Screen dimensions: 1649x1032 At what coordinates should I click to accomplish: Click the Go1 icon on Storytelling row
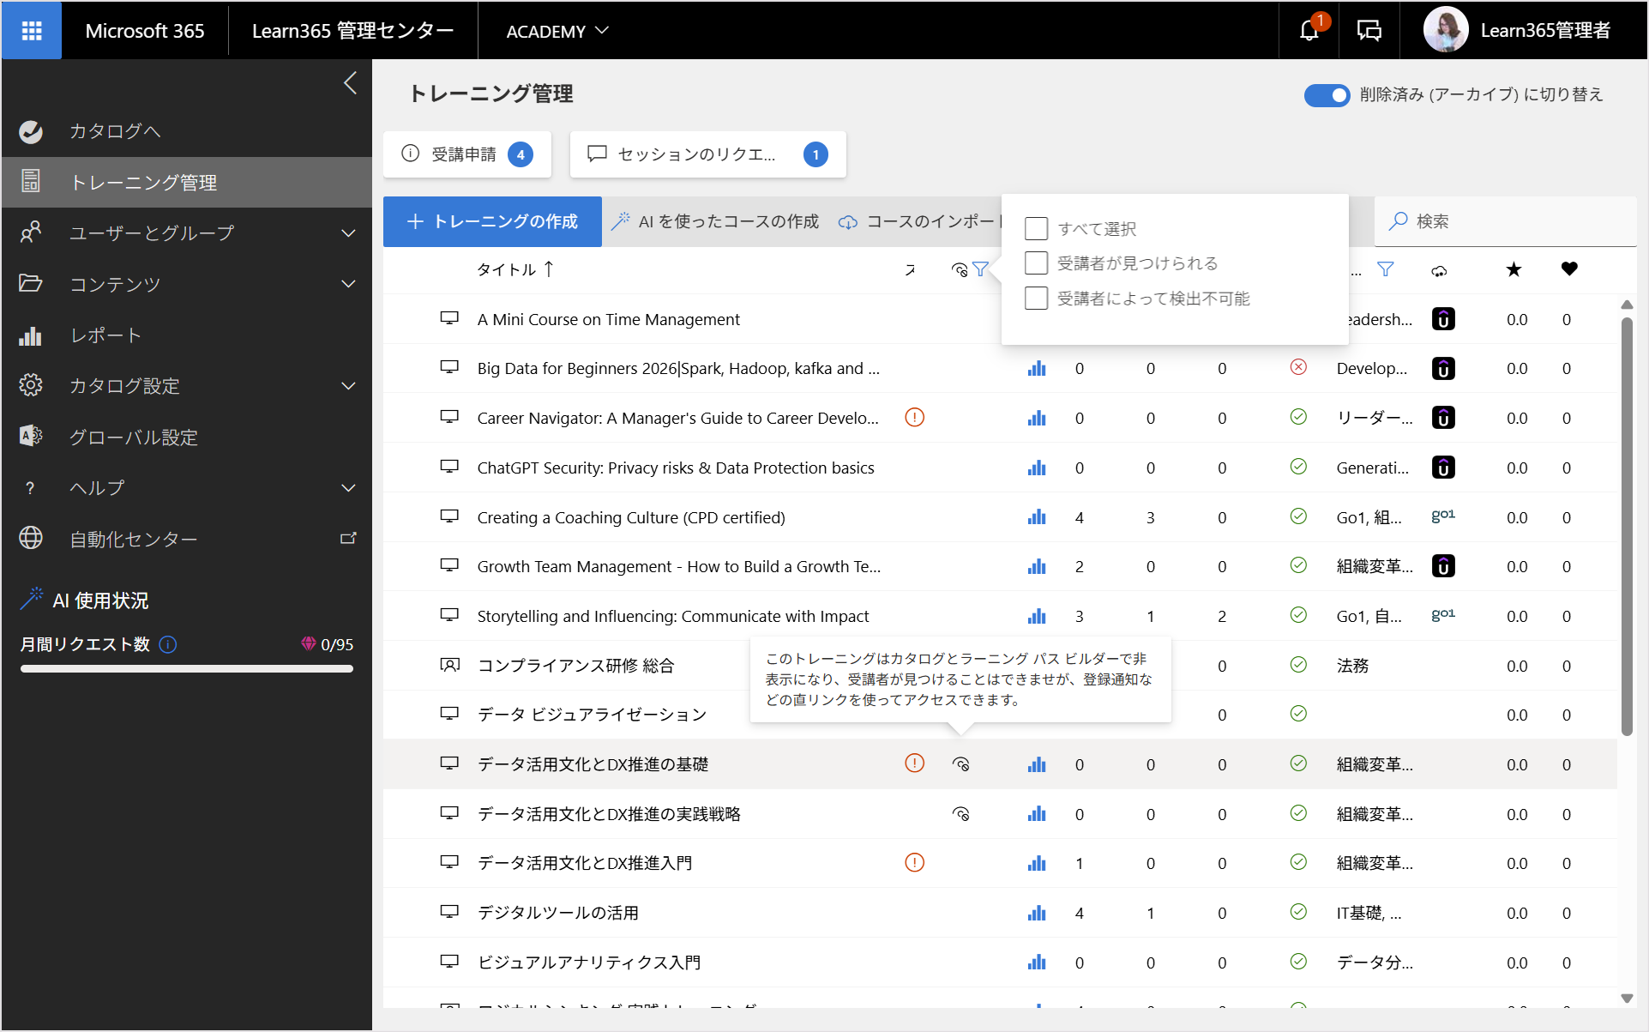pyautogui.click(x=1443, y=614)
